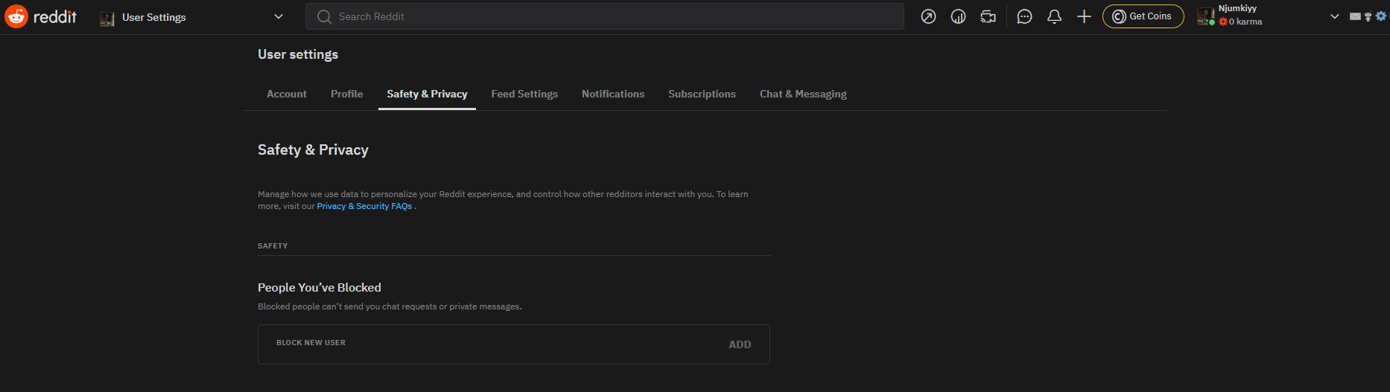Open the Njumkiyy user account menu
1390x392 pixels.
(1266, 16)
